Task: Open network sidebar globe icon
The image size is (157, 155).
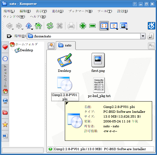Action: pyautogui.click(x=5, y=101)
